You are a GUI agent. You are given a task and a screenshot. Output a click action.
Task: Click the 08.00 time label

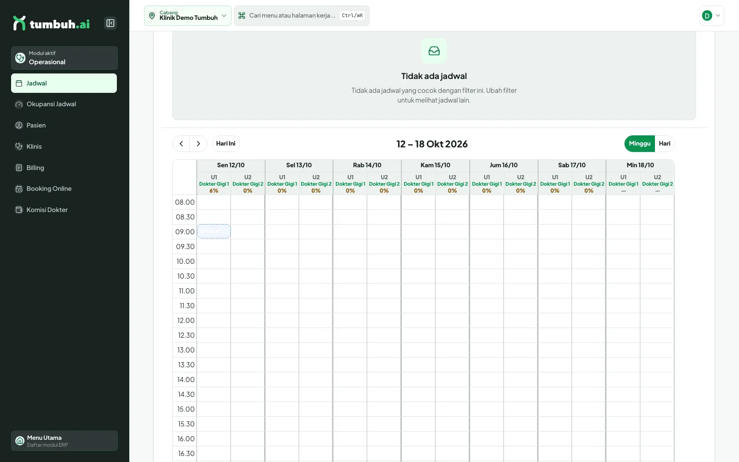click(185, 202)
